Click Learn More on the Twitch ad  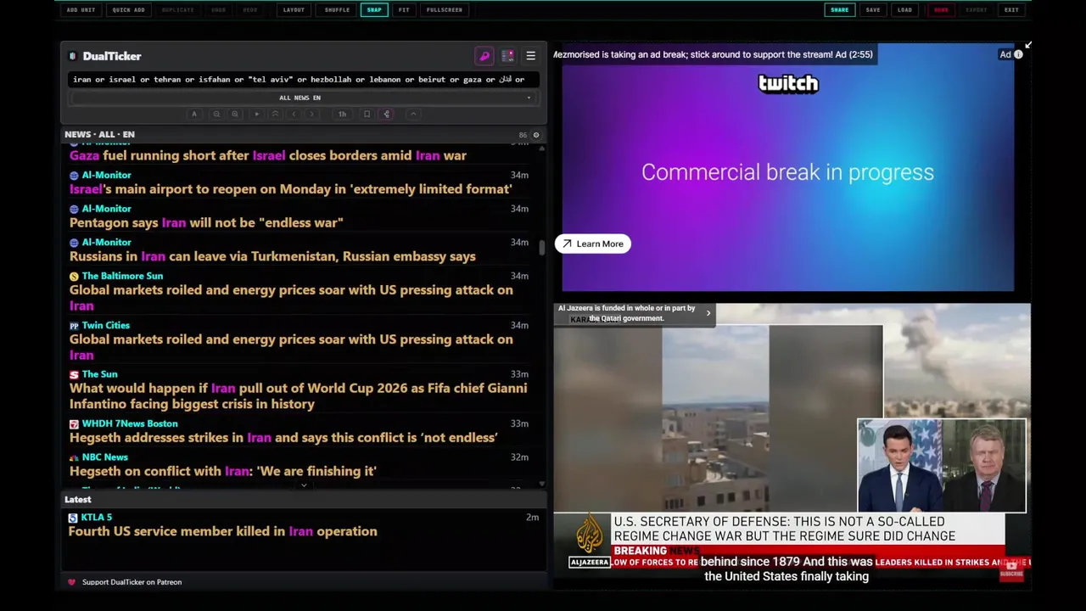[x=592, y=244]
